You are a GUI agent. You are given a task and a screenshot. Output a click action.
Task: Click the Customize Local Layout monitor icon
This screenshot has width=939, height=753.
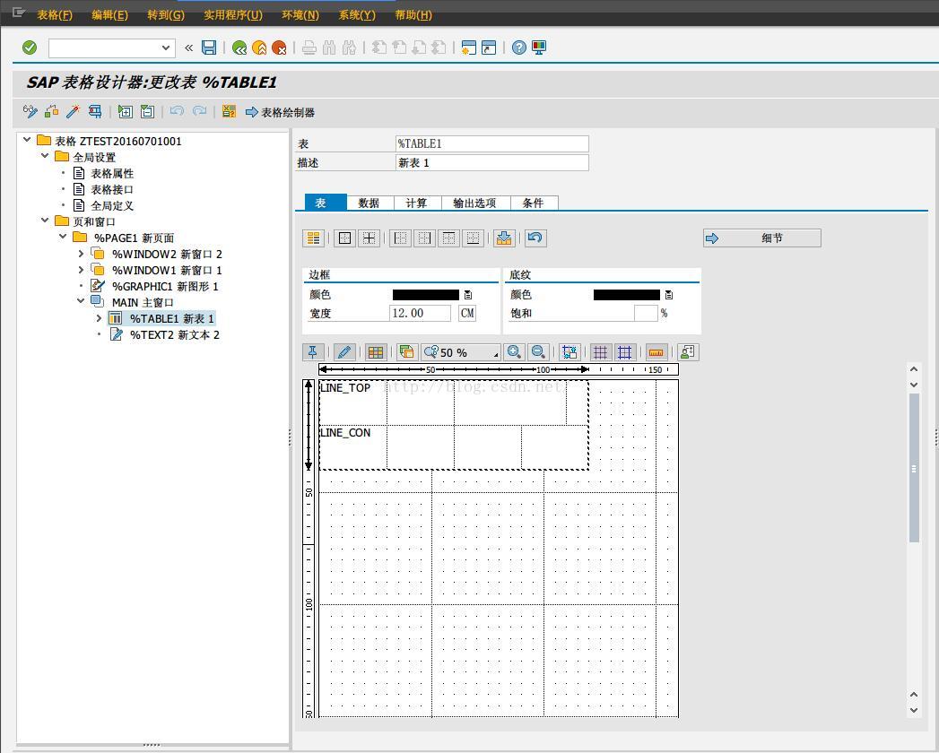tap(539, 48)
